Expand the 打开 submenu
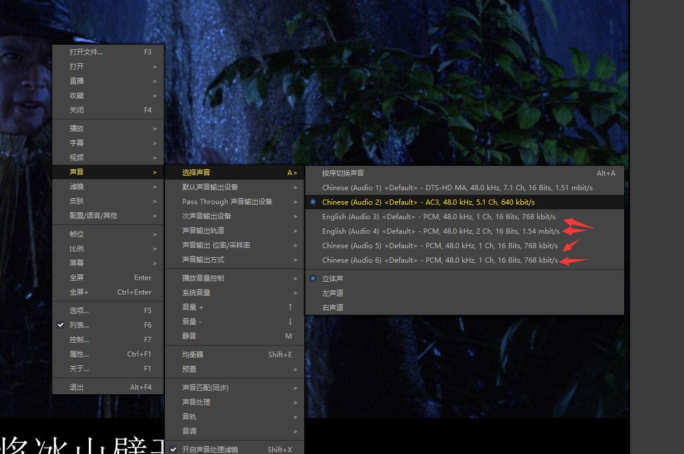Viewport: 684px width, 454px height. pos(108,66)
